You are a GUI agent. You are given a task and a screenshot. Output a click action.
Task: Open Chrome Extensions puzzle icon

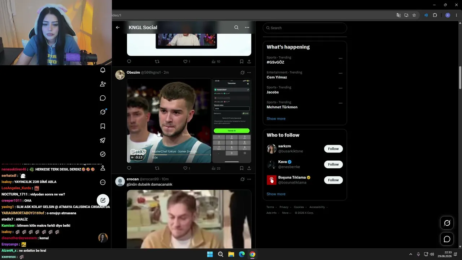tap(435, 15)
